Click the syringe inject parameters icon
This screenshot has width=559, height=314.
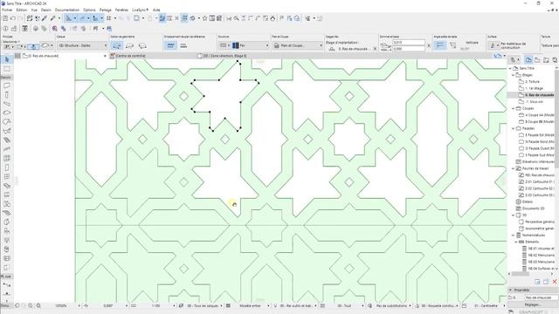pyautogui.click(x=52, y=18)
